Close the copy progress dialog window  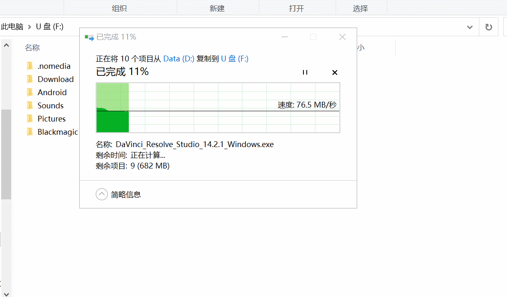pos(342,37)
